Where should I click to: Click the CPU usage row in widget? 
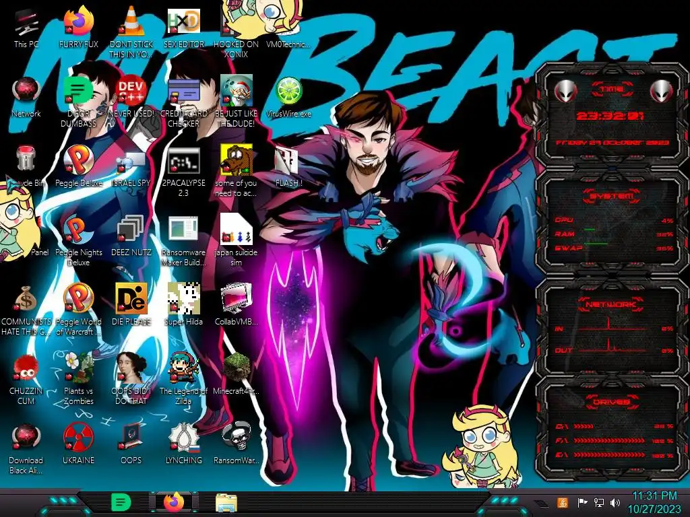tap(614, 220)
